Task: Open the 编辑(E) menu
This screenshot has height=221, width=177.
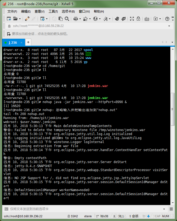Action: click(26, 11)
